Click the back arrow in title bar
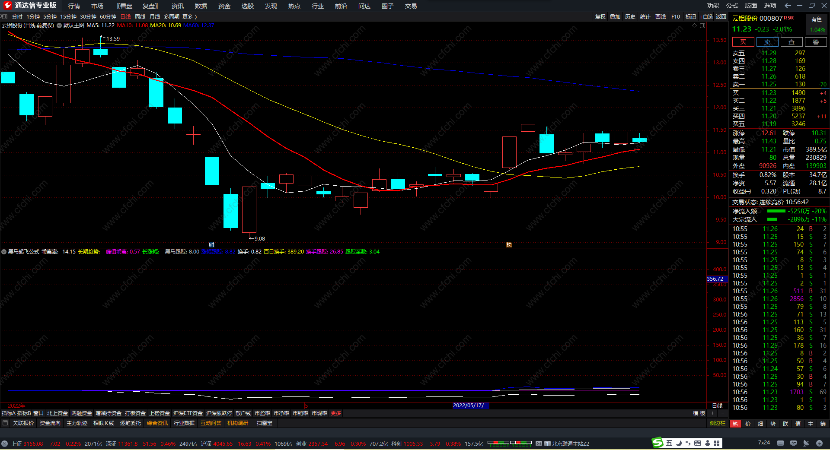The image size is (830, 450). 788,6
